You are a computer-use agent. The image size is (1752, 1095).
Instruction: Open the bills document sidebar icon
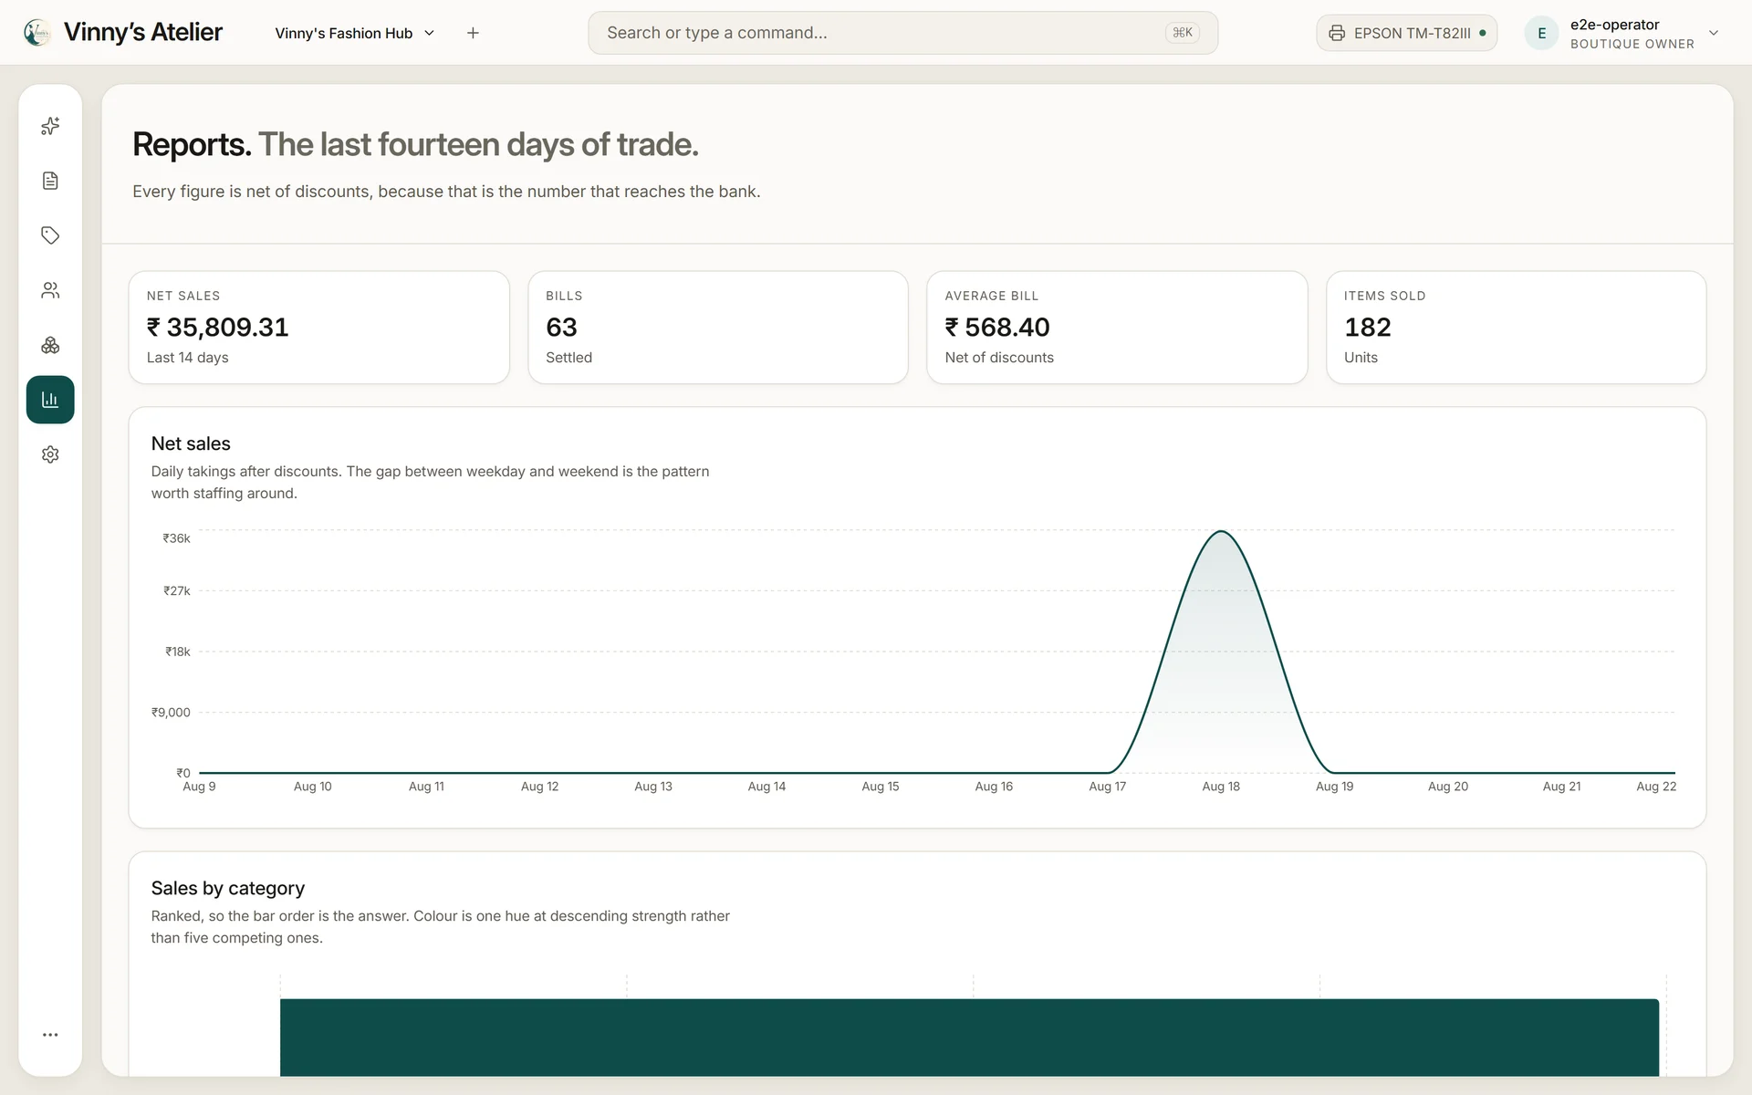coord(50,181)
